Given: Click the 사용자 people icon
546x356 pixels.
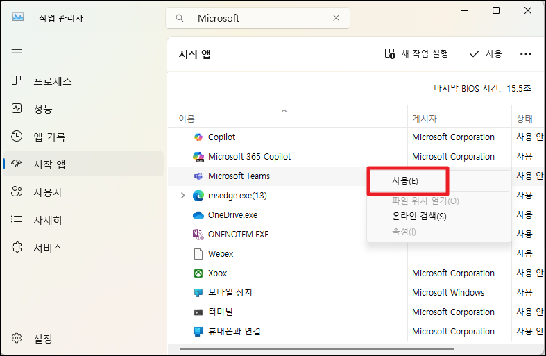Looking at the screenshot, I should pyautogui.click(x=17, y=192).
